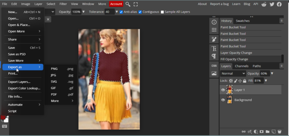Lock transparent pixels checkerboard icon
The width and height of the screenshot is (289, 136).
pyautogui.click(x=231, y=81)
